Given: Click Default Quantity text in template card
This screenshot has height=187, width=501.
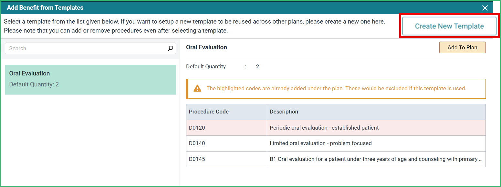Looking at the screenshot, I should [x=34, y=84].
